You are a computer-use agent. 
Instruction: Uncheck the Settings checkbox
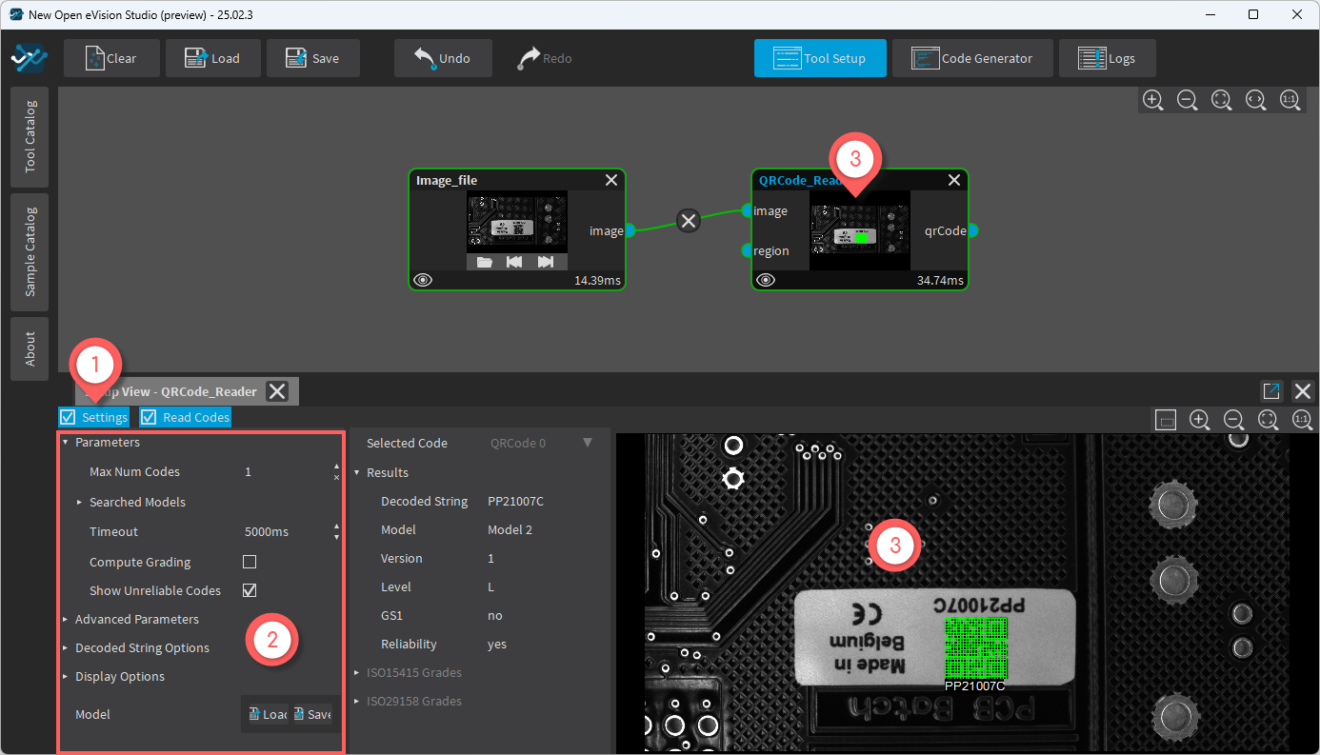(x=68, y=417)
